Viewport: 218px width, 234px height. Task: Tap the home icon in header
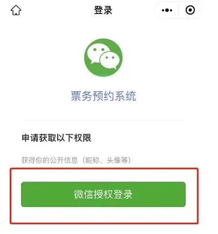point(16,10)
